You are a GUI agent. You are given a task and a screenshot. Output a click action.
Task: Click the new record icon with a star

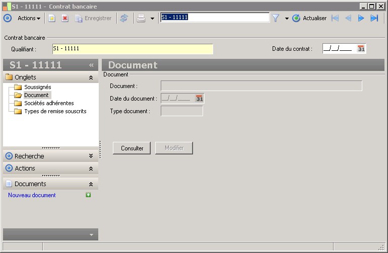[x=52, y=18]
